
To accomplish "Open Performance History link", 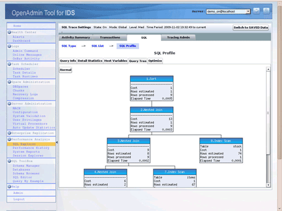I will 31,148.
